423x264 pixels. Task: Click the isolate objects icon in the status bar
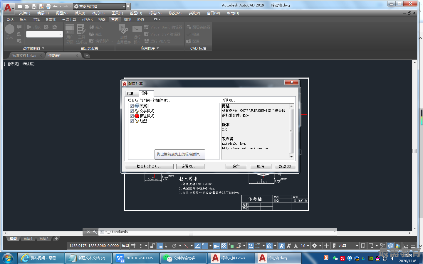[x=383, y=246]
